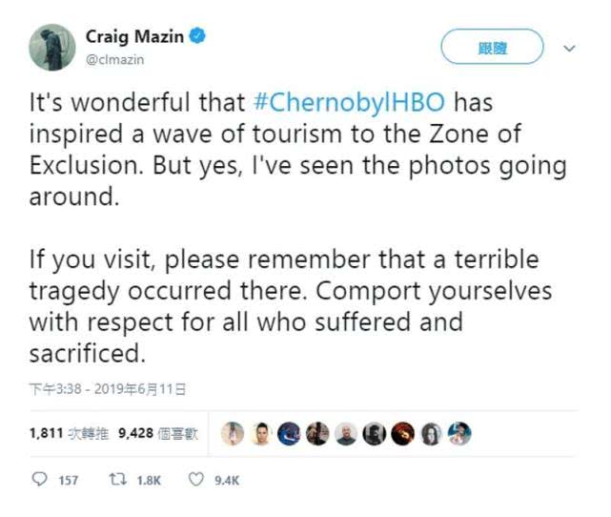Click the 157 reply count

click(69, 480)
